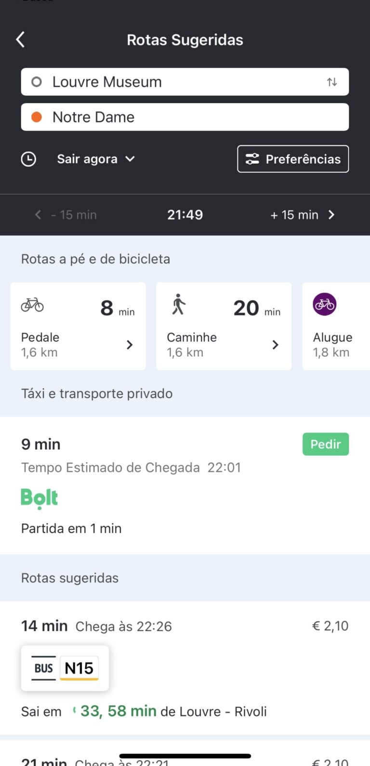Expand the Pedale route chevron
370x766 pixels.
(130, 345)
